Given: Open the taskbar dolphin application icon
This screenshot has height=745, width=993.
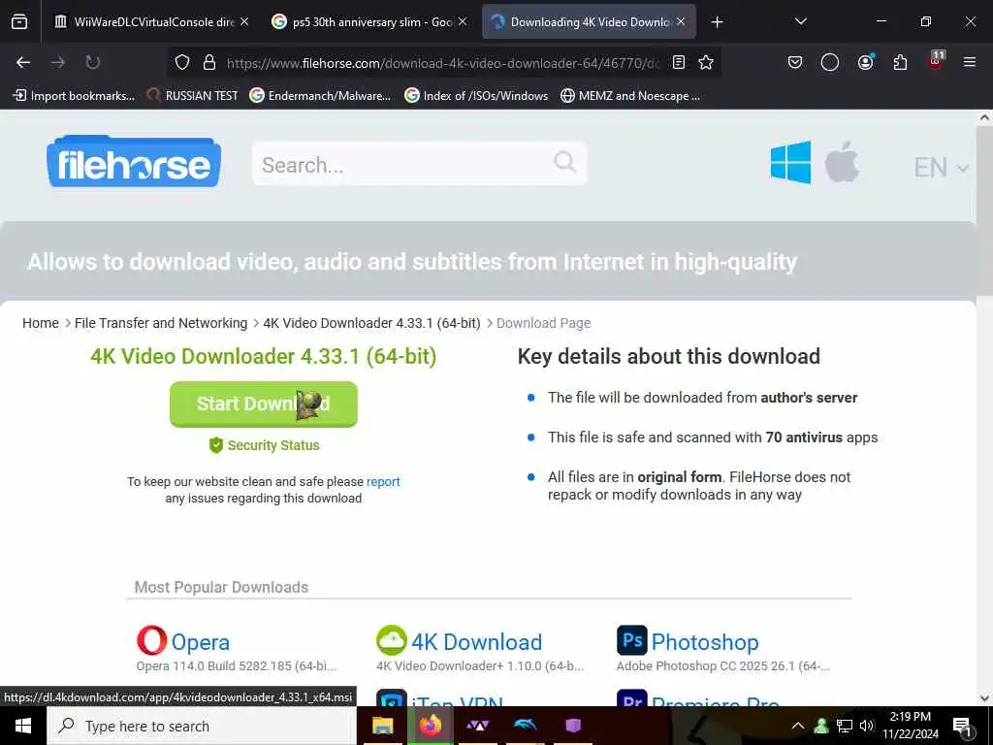Looking at the screenshot, I should pos(525,725).
